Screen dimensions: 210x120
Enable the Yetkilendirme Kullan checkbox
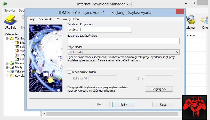pyautogui.click(x=69, y=72)
